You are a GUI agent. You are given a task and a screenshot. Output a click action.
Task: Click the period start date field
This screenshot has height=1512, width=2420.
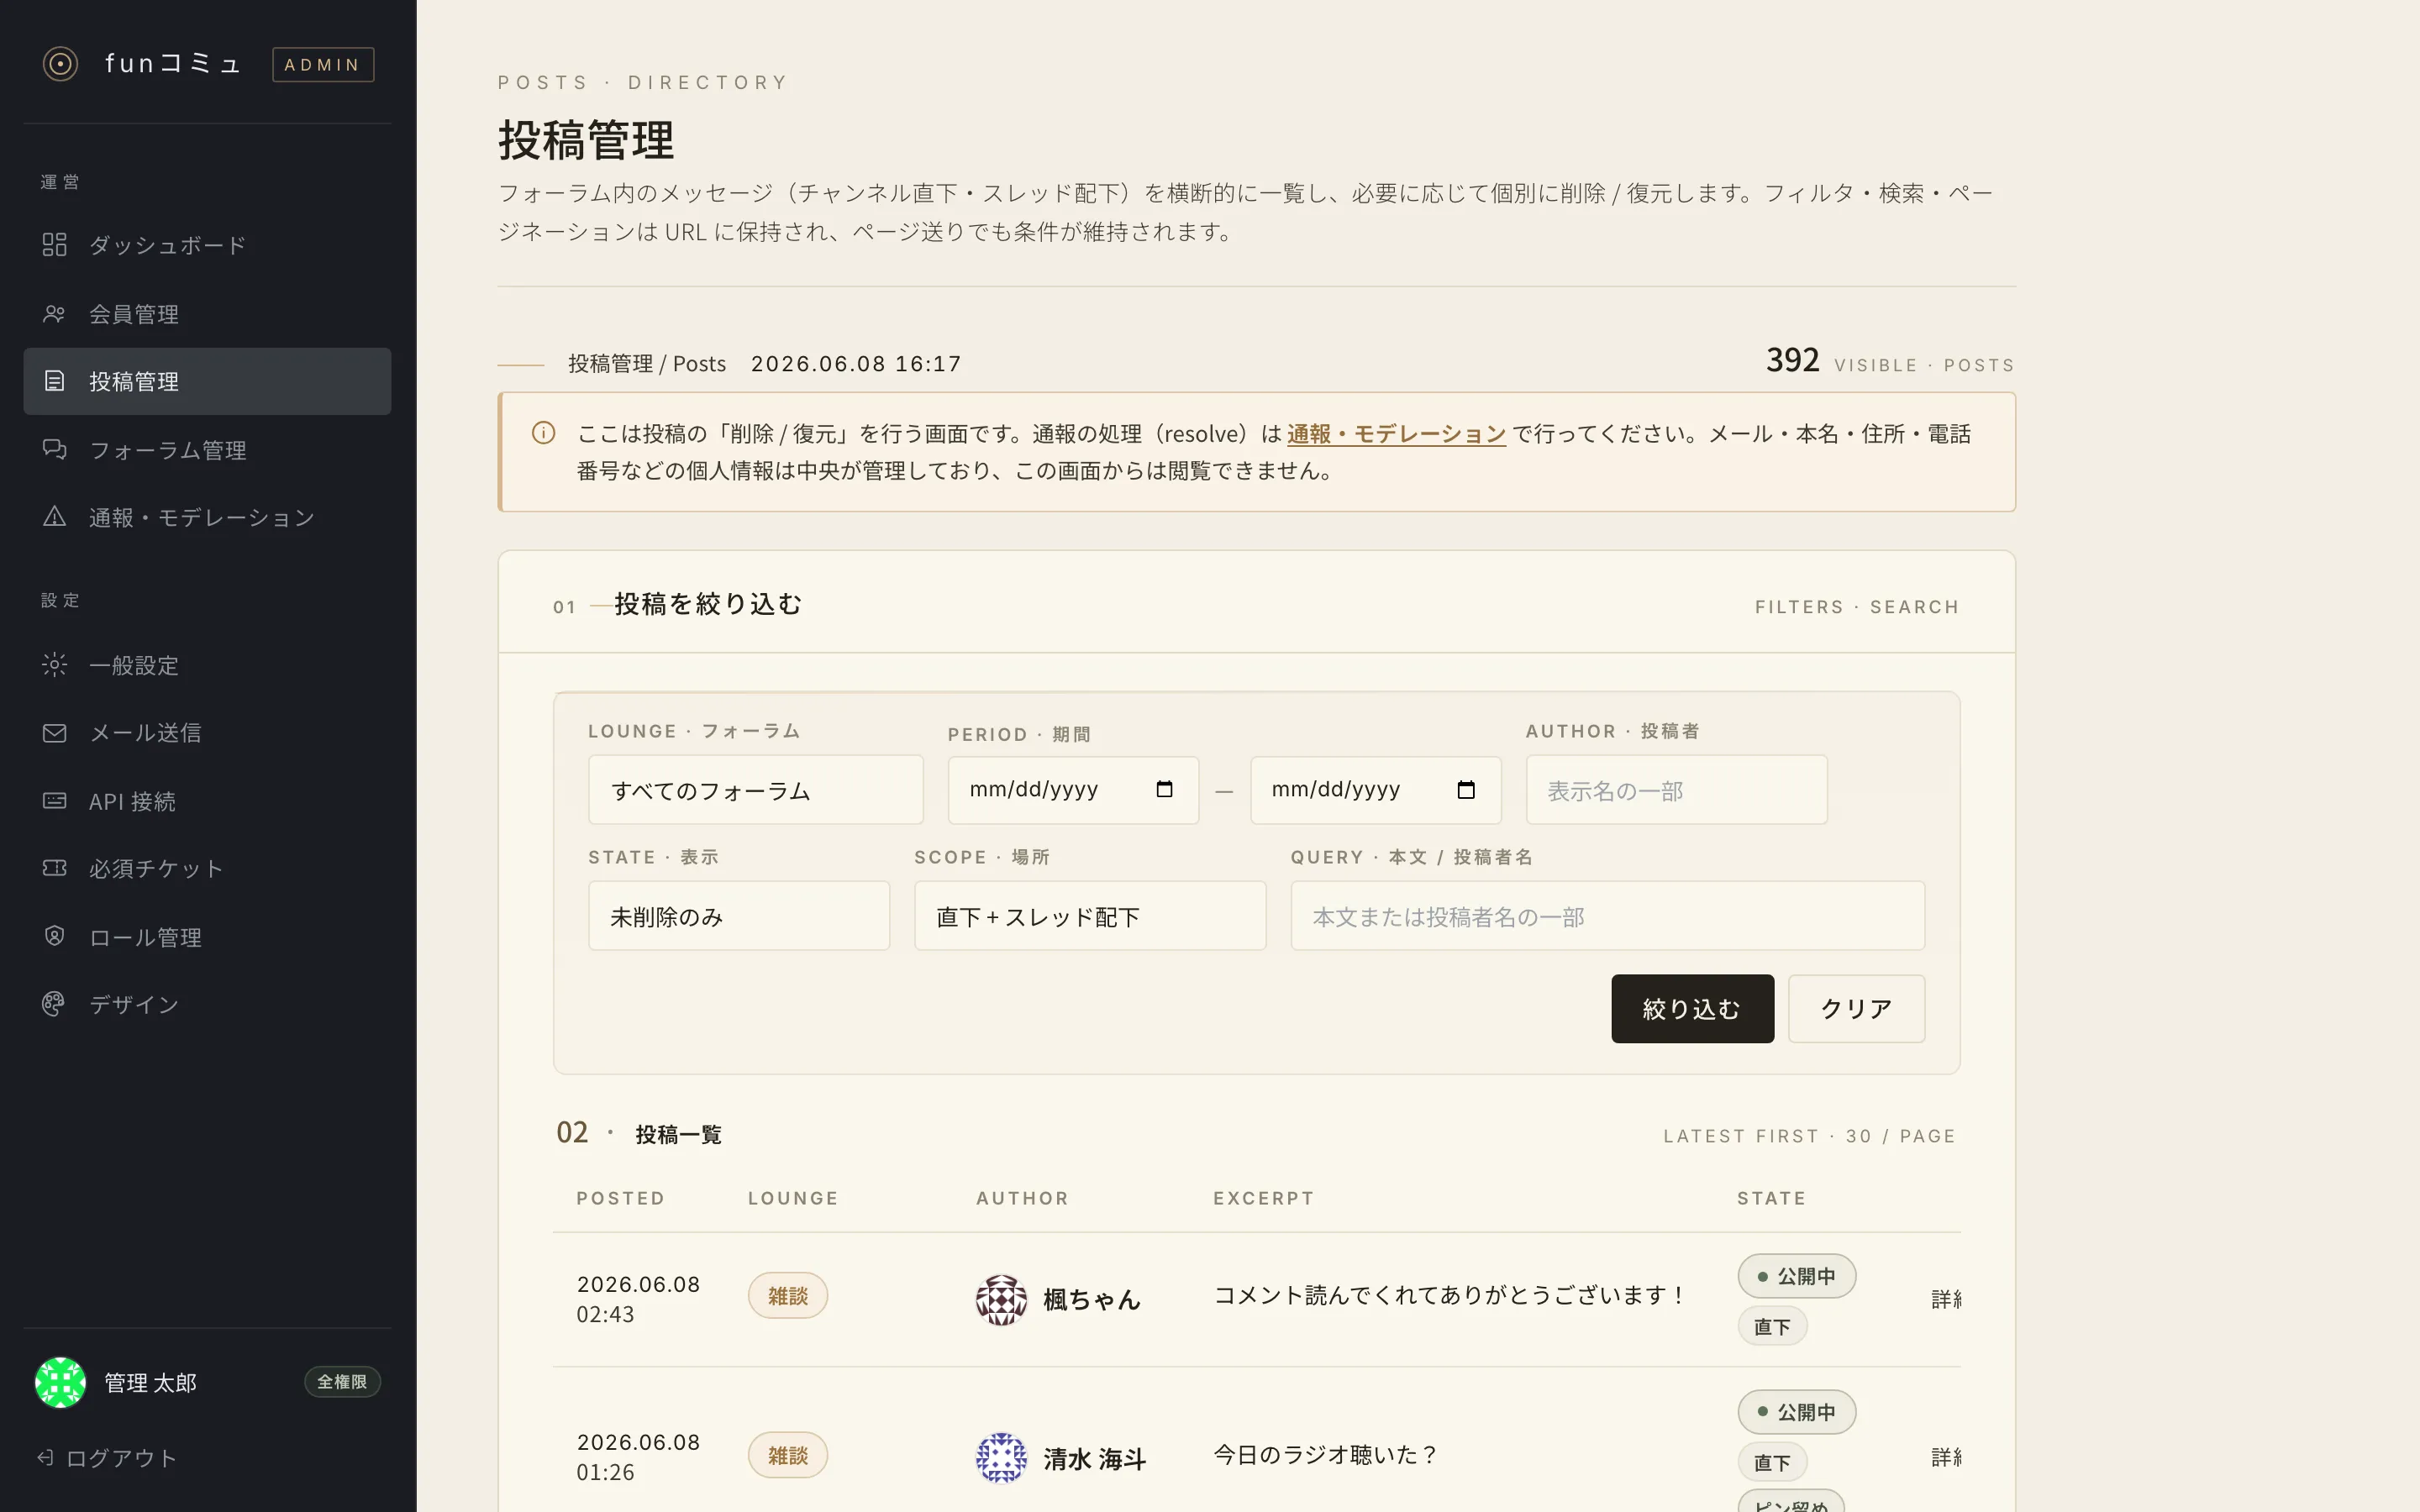[1073, 790]
